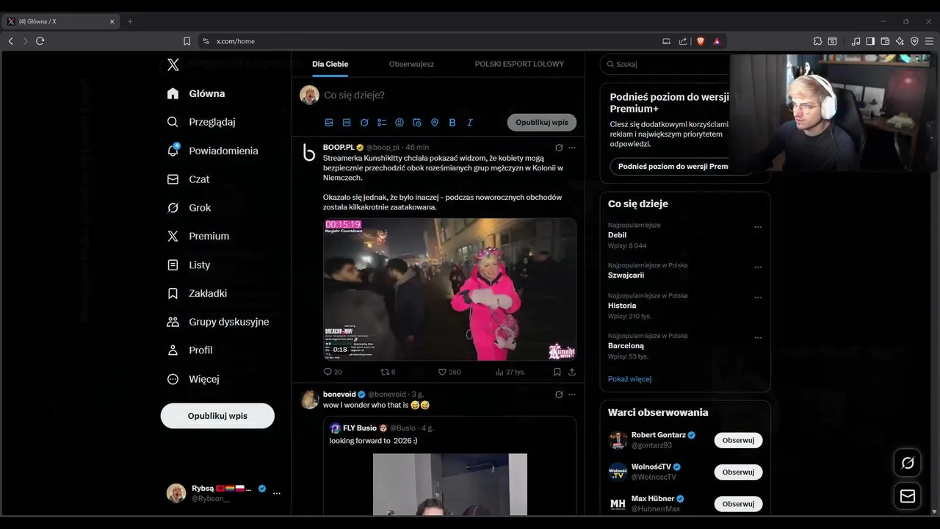This screenshot has width=940, height=529.
Task: Open Powiadomienia notifications page
Action: [212, 151]
